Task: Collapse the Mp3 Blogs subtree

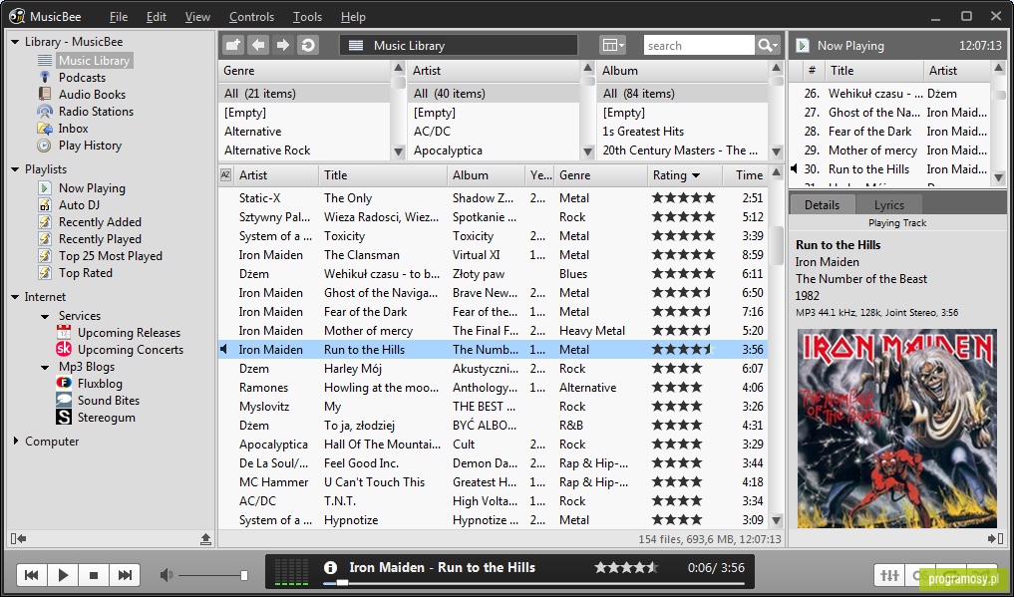Action: 45,367
